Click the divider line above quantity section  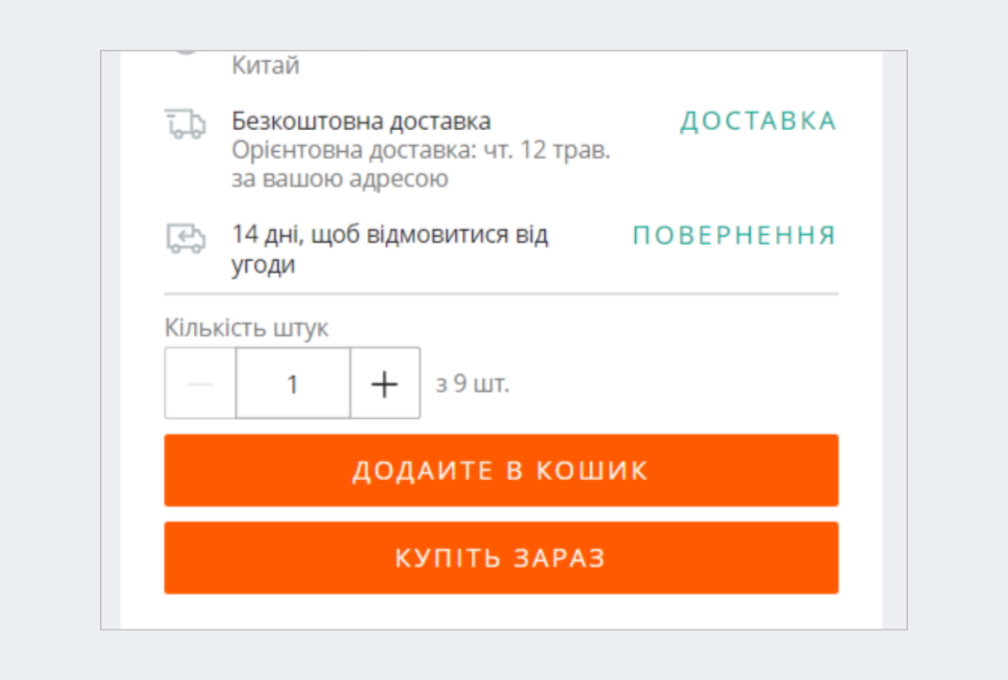pyautogui.click(x=501, y=293)
